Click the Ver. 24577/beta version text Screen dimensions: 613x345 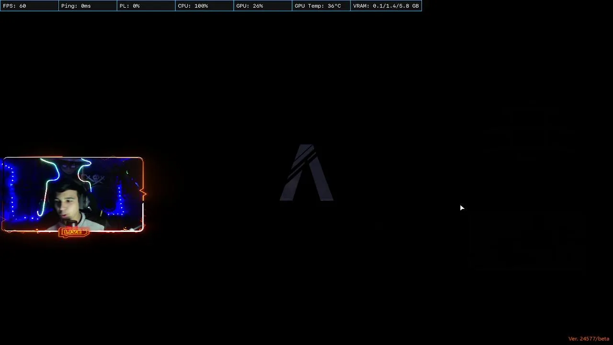589,339
